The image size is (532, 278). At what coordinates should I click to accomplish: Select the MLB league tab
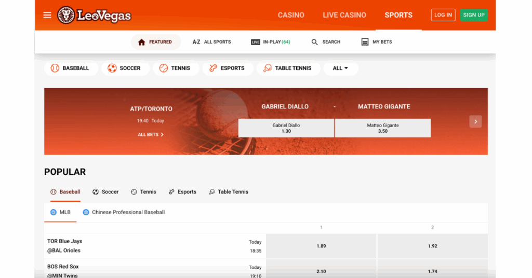pyautogui.click(x=60, y=212)
